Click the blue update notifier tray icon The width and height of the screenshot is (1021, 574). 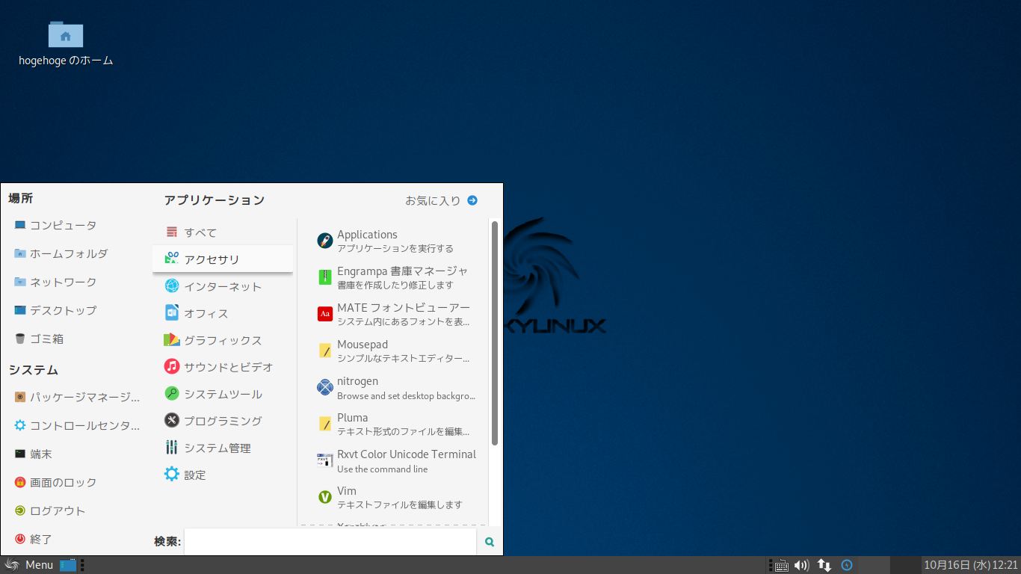(847, 565)
